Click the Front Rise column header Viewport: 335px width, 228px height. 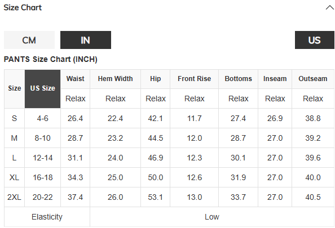tap(194, 79)
